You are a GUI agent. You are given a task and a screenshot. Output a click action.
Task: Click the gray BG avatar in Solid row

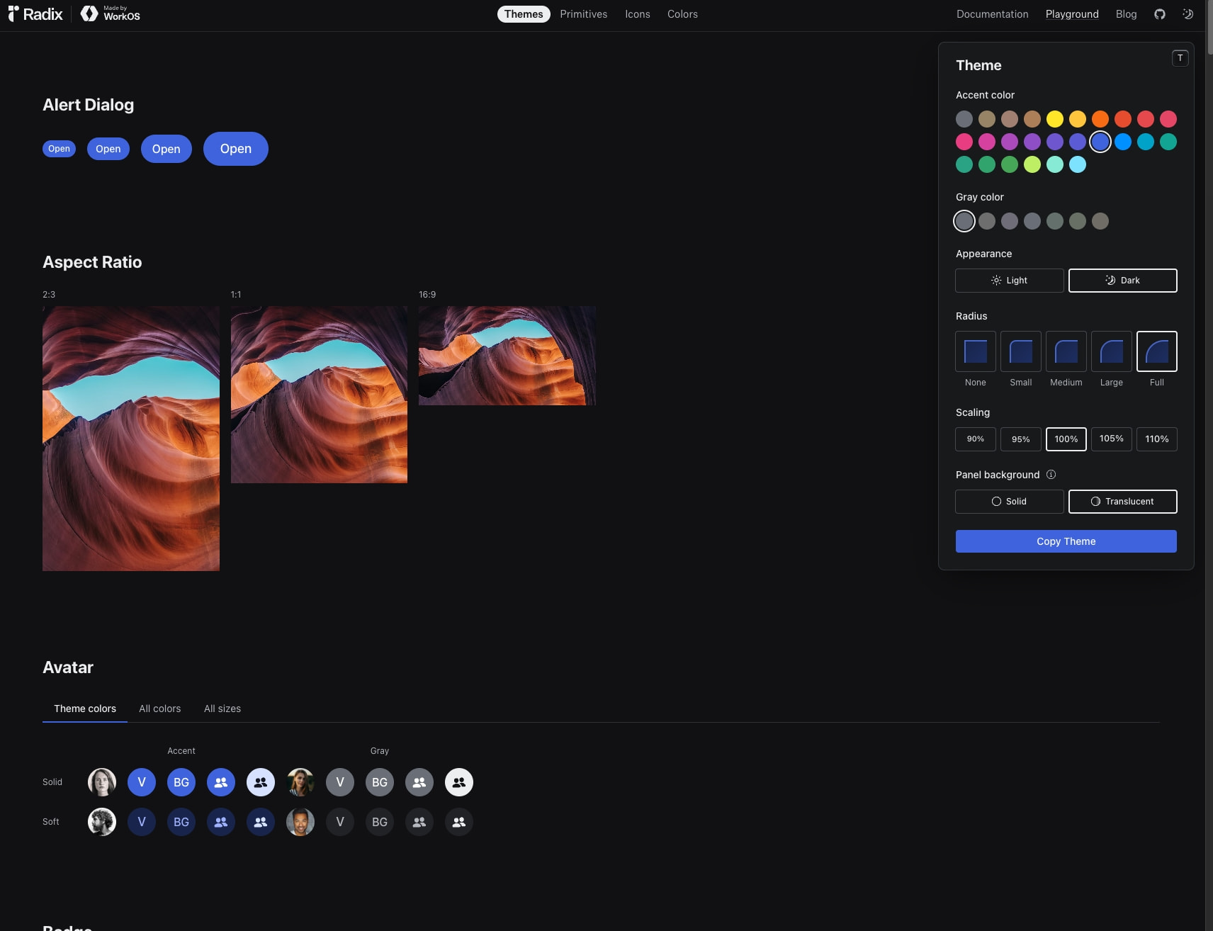380,782
